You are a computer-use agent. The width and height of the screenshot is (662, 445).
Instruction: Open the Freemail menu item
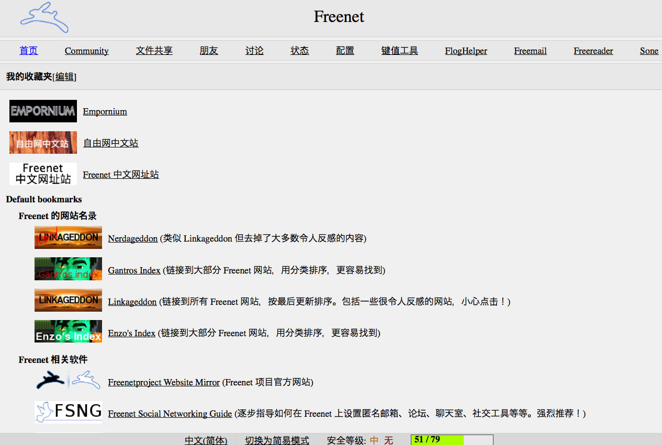pyautogui.click(x=530, y=51)
